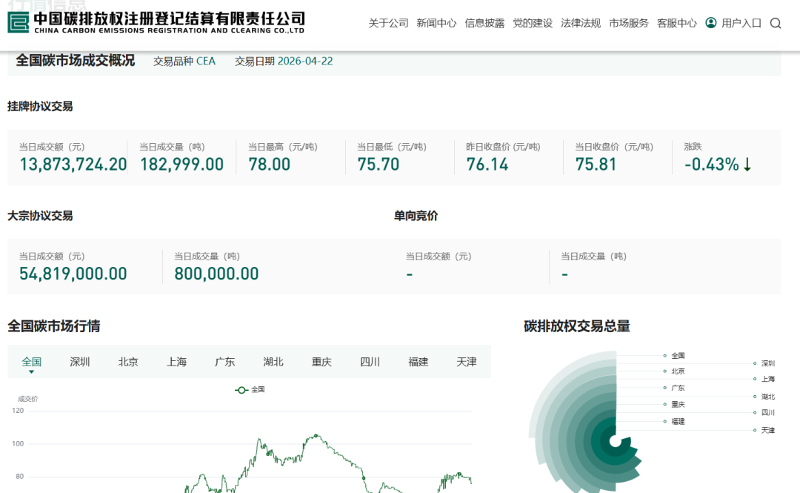The width and height of the screenshot is (800, 493).
Task: Open the 法律法规 menu item
Action: pos(581,23)
